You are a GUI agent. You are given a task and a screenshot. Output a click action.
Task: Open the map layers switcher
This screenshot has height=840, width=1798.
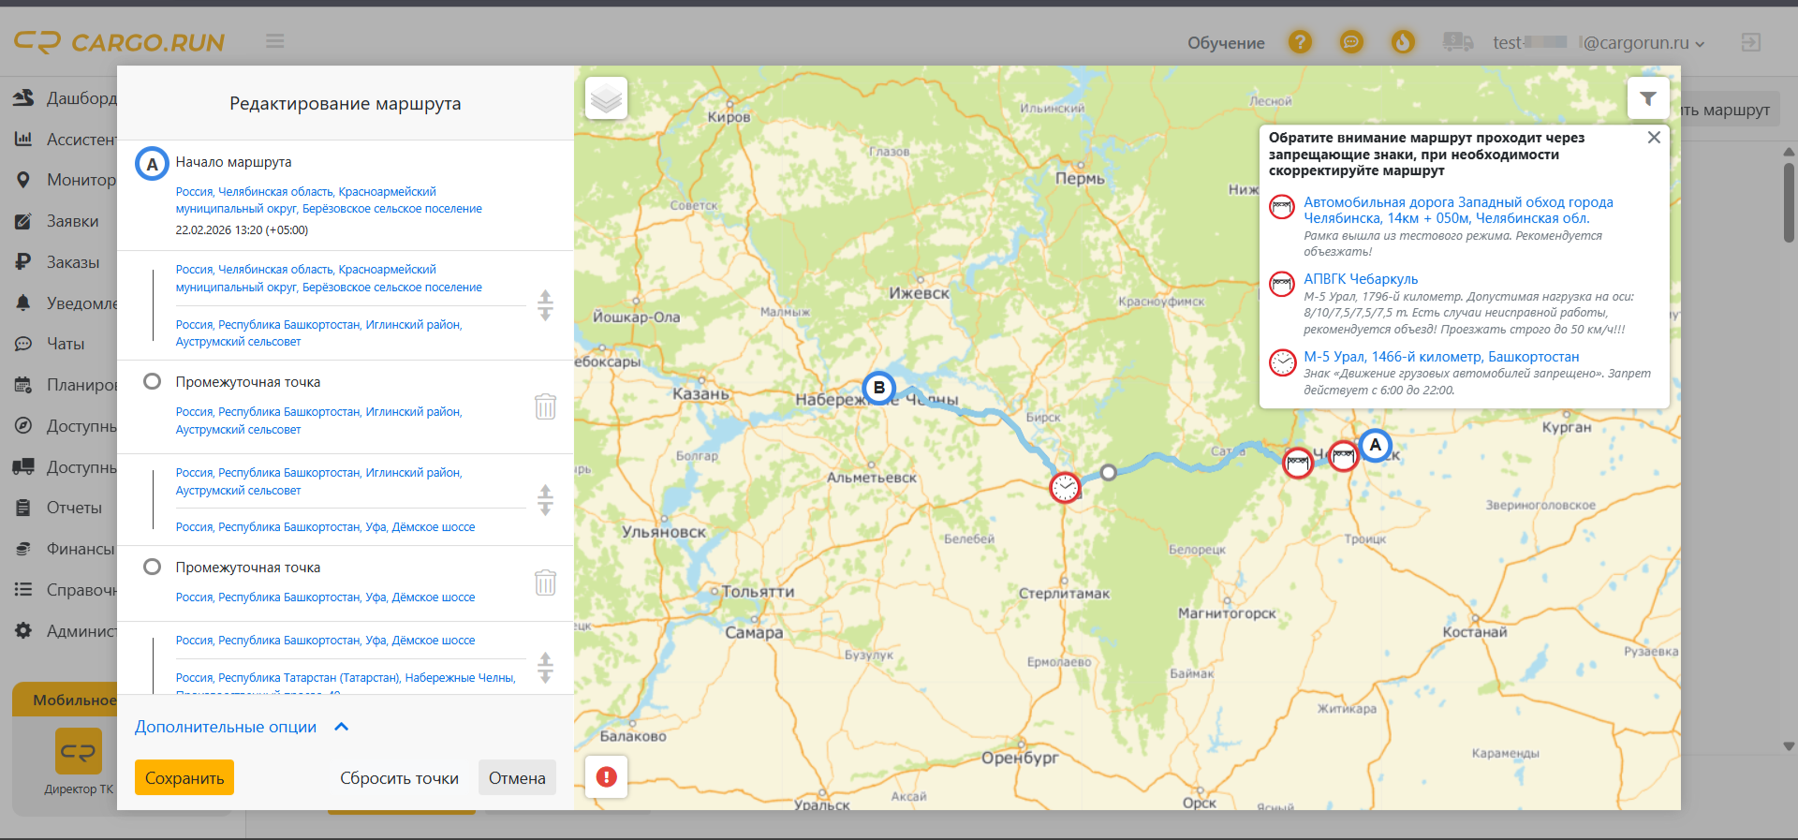click(x=606, y=98)
